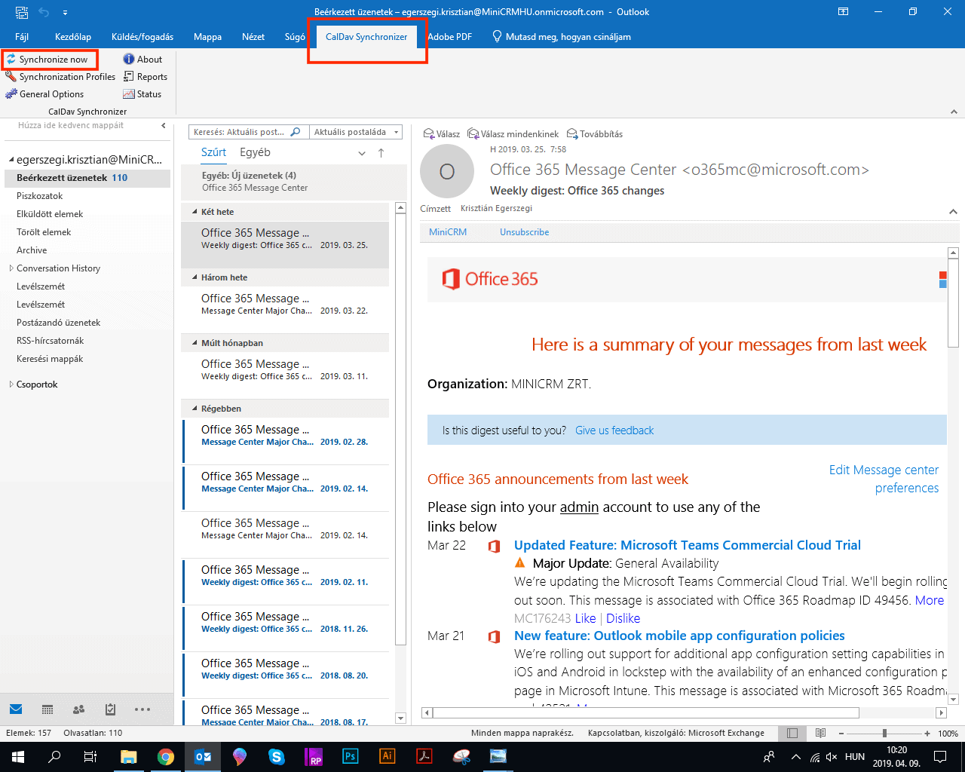Viewport: 965px width, 772px height.
Task: Click the Give us feedback link
Action: point(614,430)
